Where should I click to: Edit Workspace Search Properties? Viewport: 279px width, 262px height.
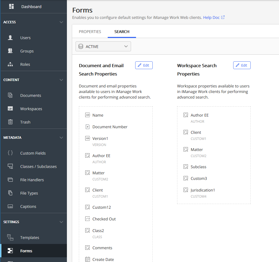(242, 65)
